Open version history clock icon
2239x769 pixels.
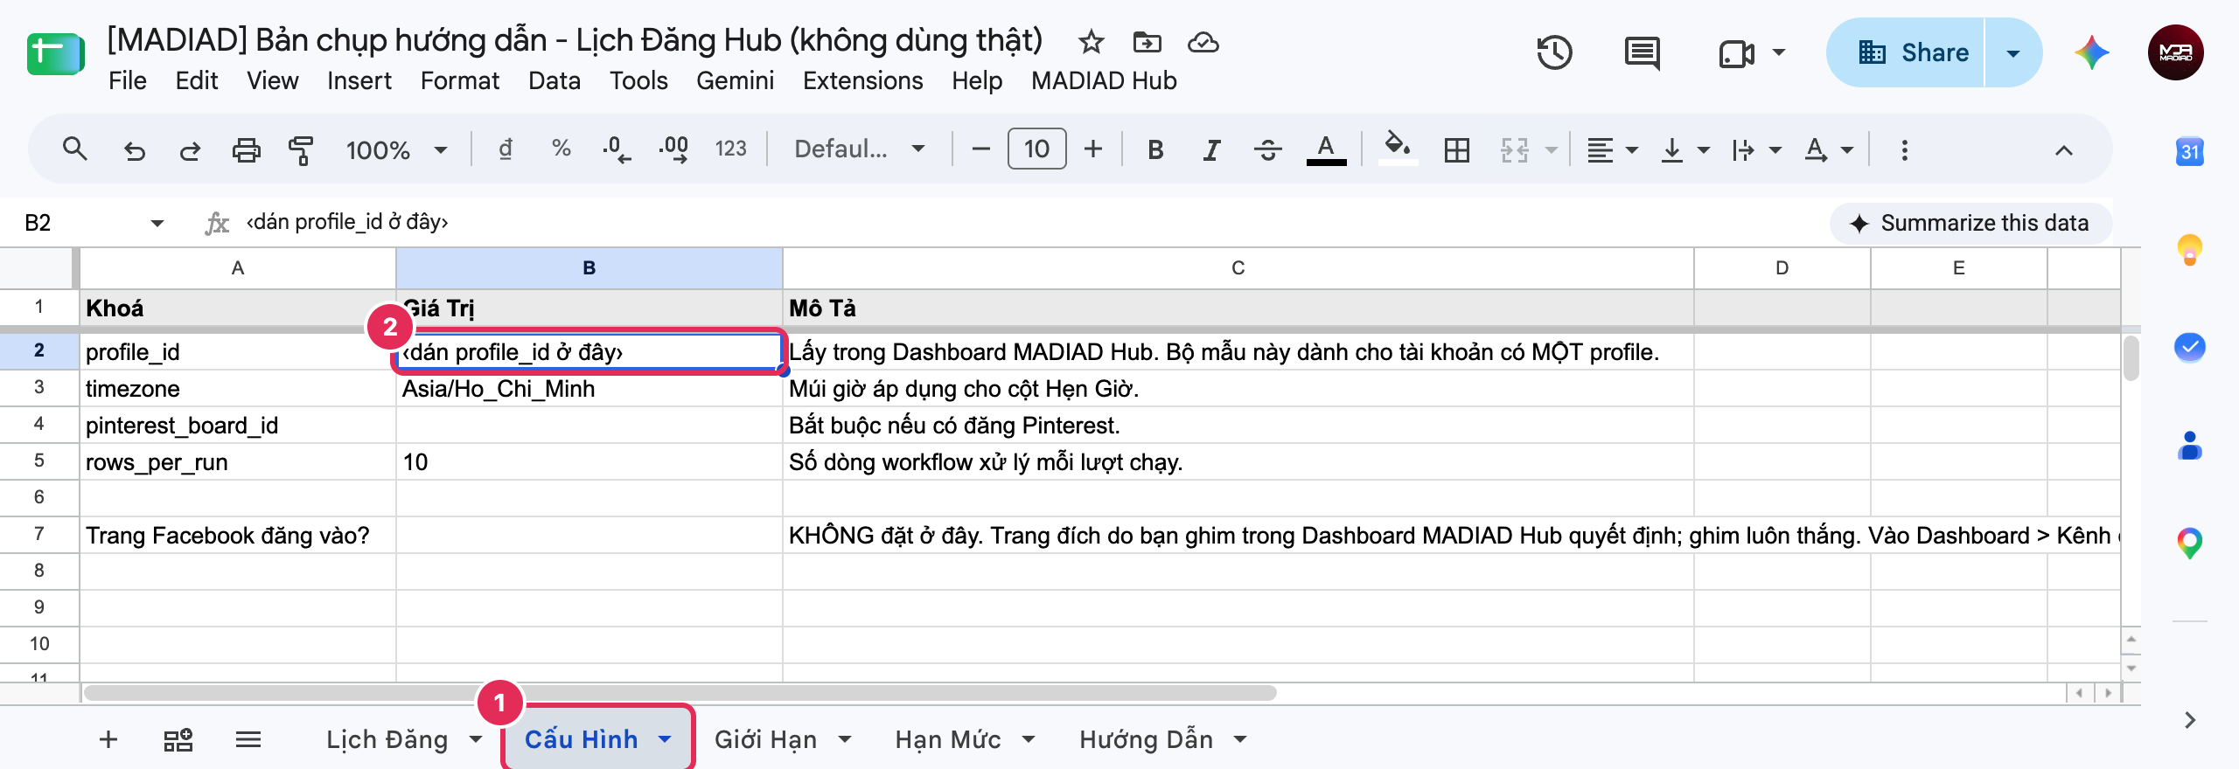pos(1554,52)
